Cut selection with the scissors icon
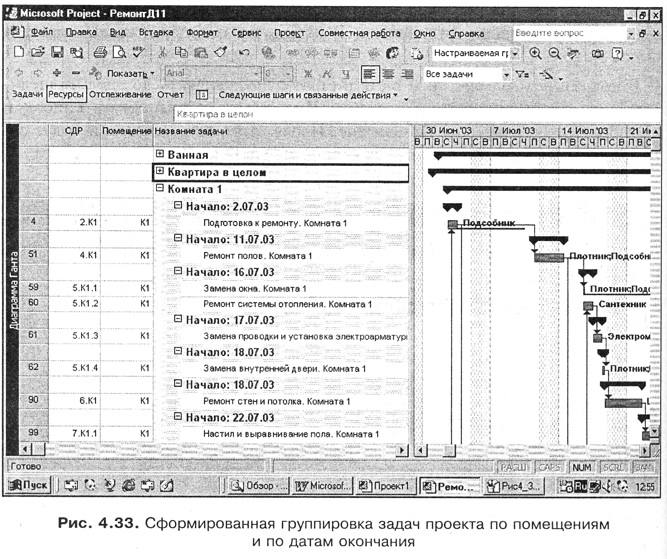 click(x=162, y=52)
